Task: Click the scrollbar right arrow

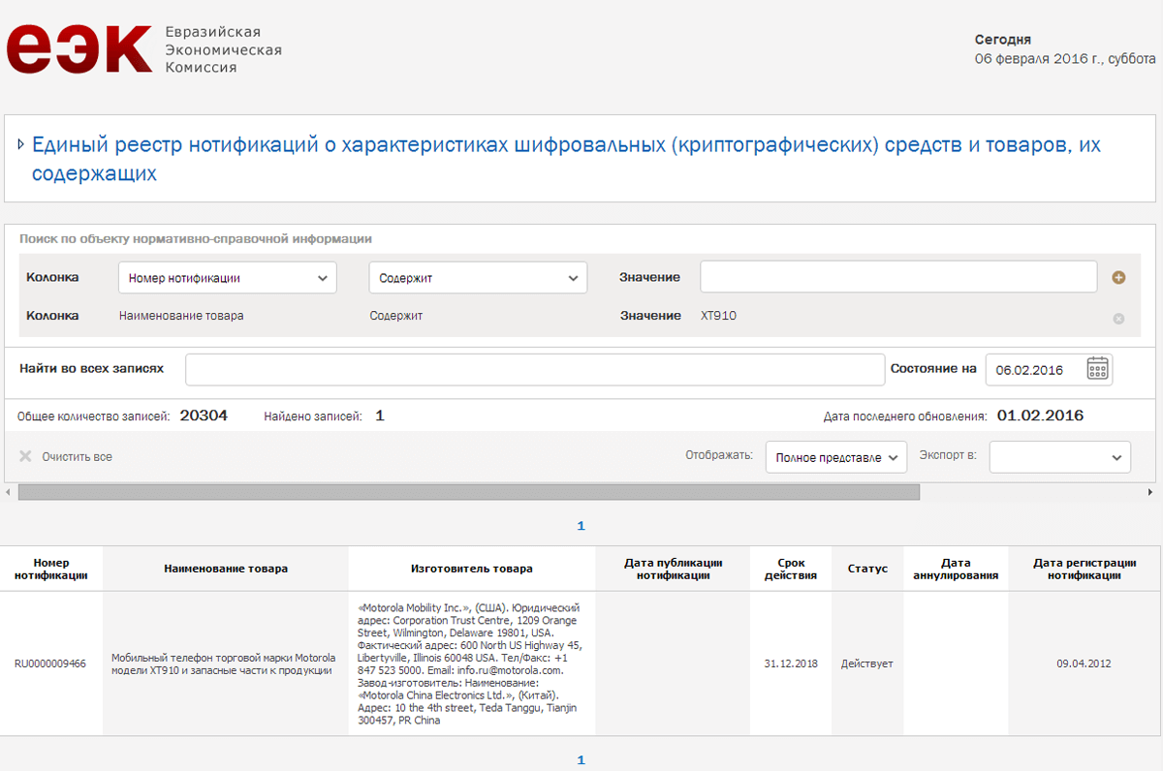Action: click(1151, 492)
